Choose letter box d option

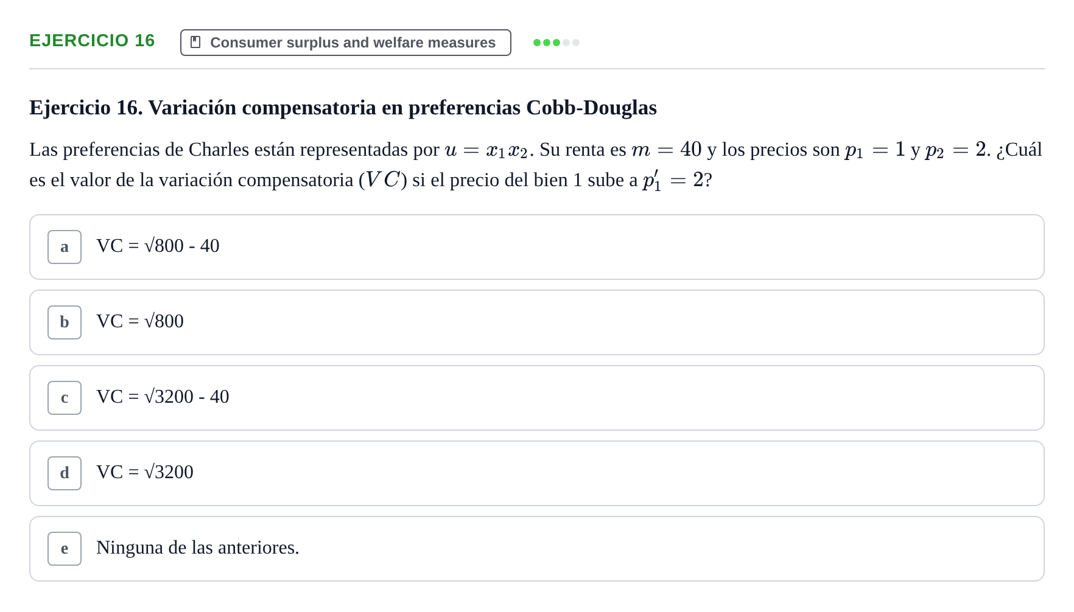(x=65, y=473)
